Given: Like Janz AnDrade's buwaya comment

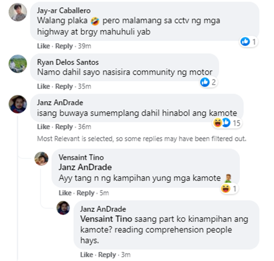Looking at the screenshot, I should tap(43, 127).
